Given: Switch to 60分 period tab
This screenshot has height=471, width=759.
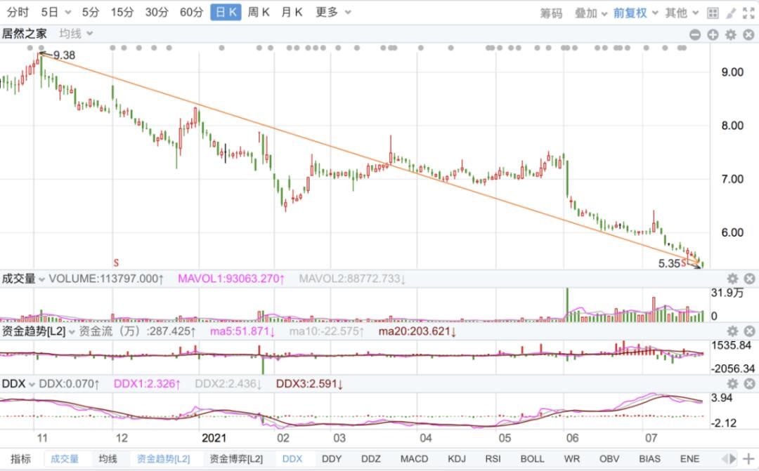Looking at the screenshot, I should (191, 12).
